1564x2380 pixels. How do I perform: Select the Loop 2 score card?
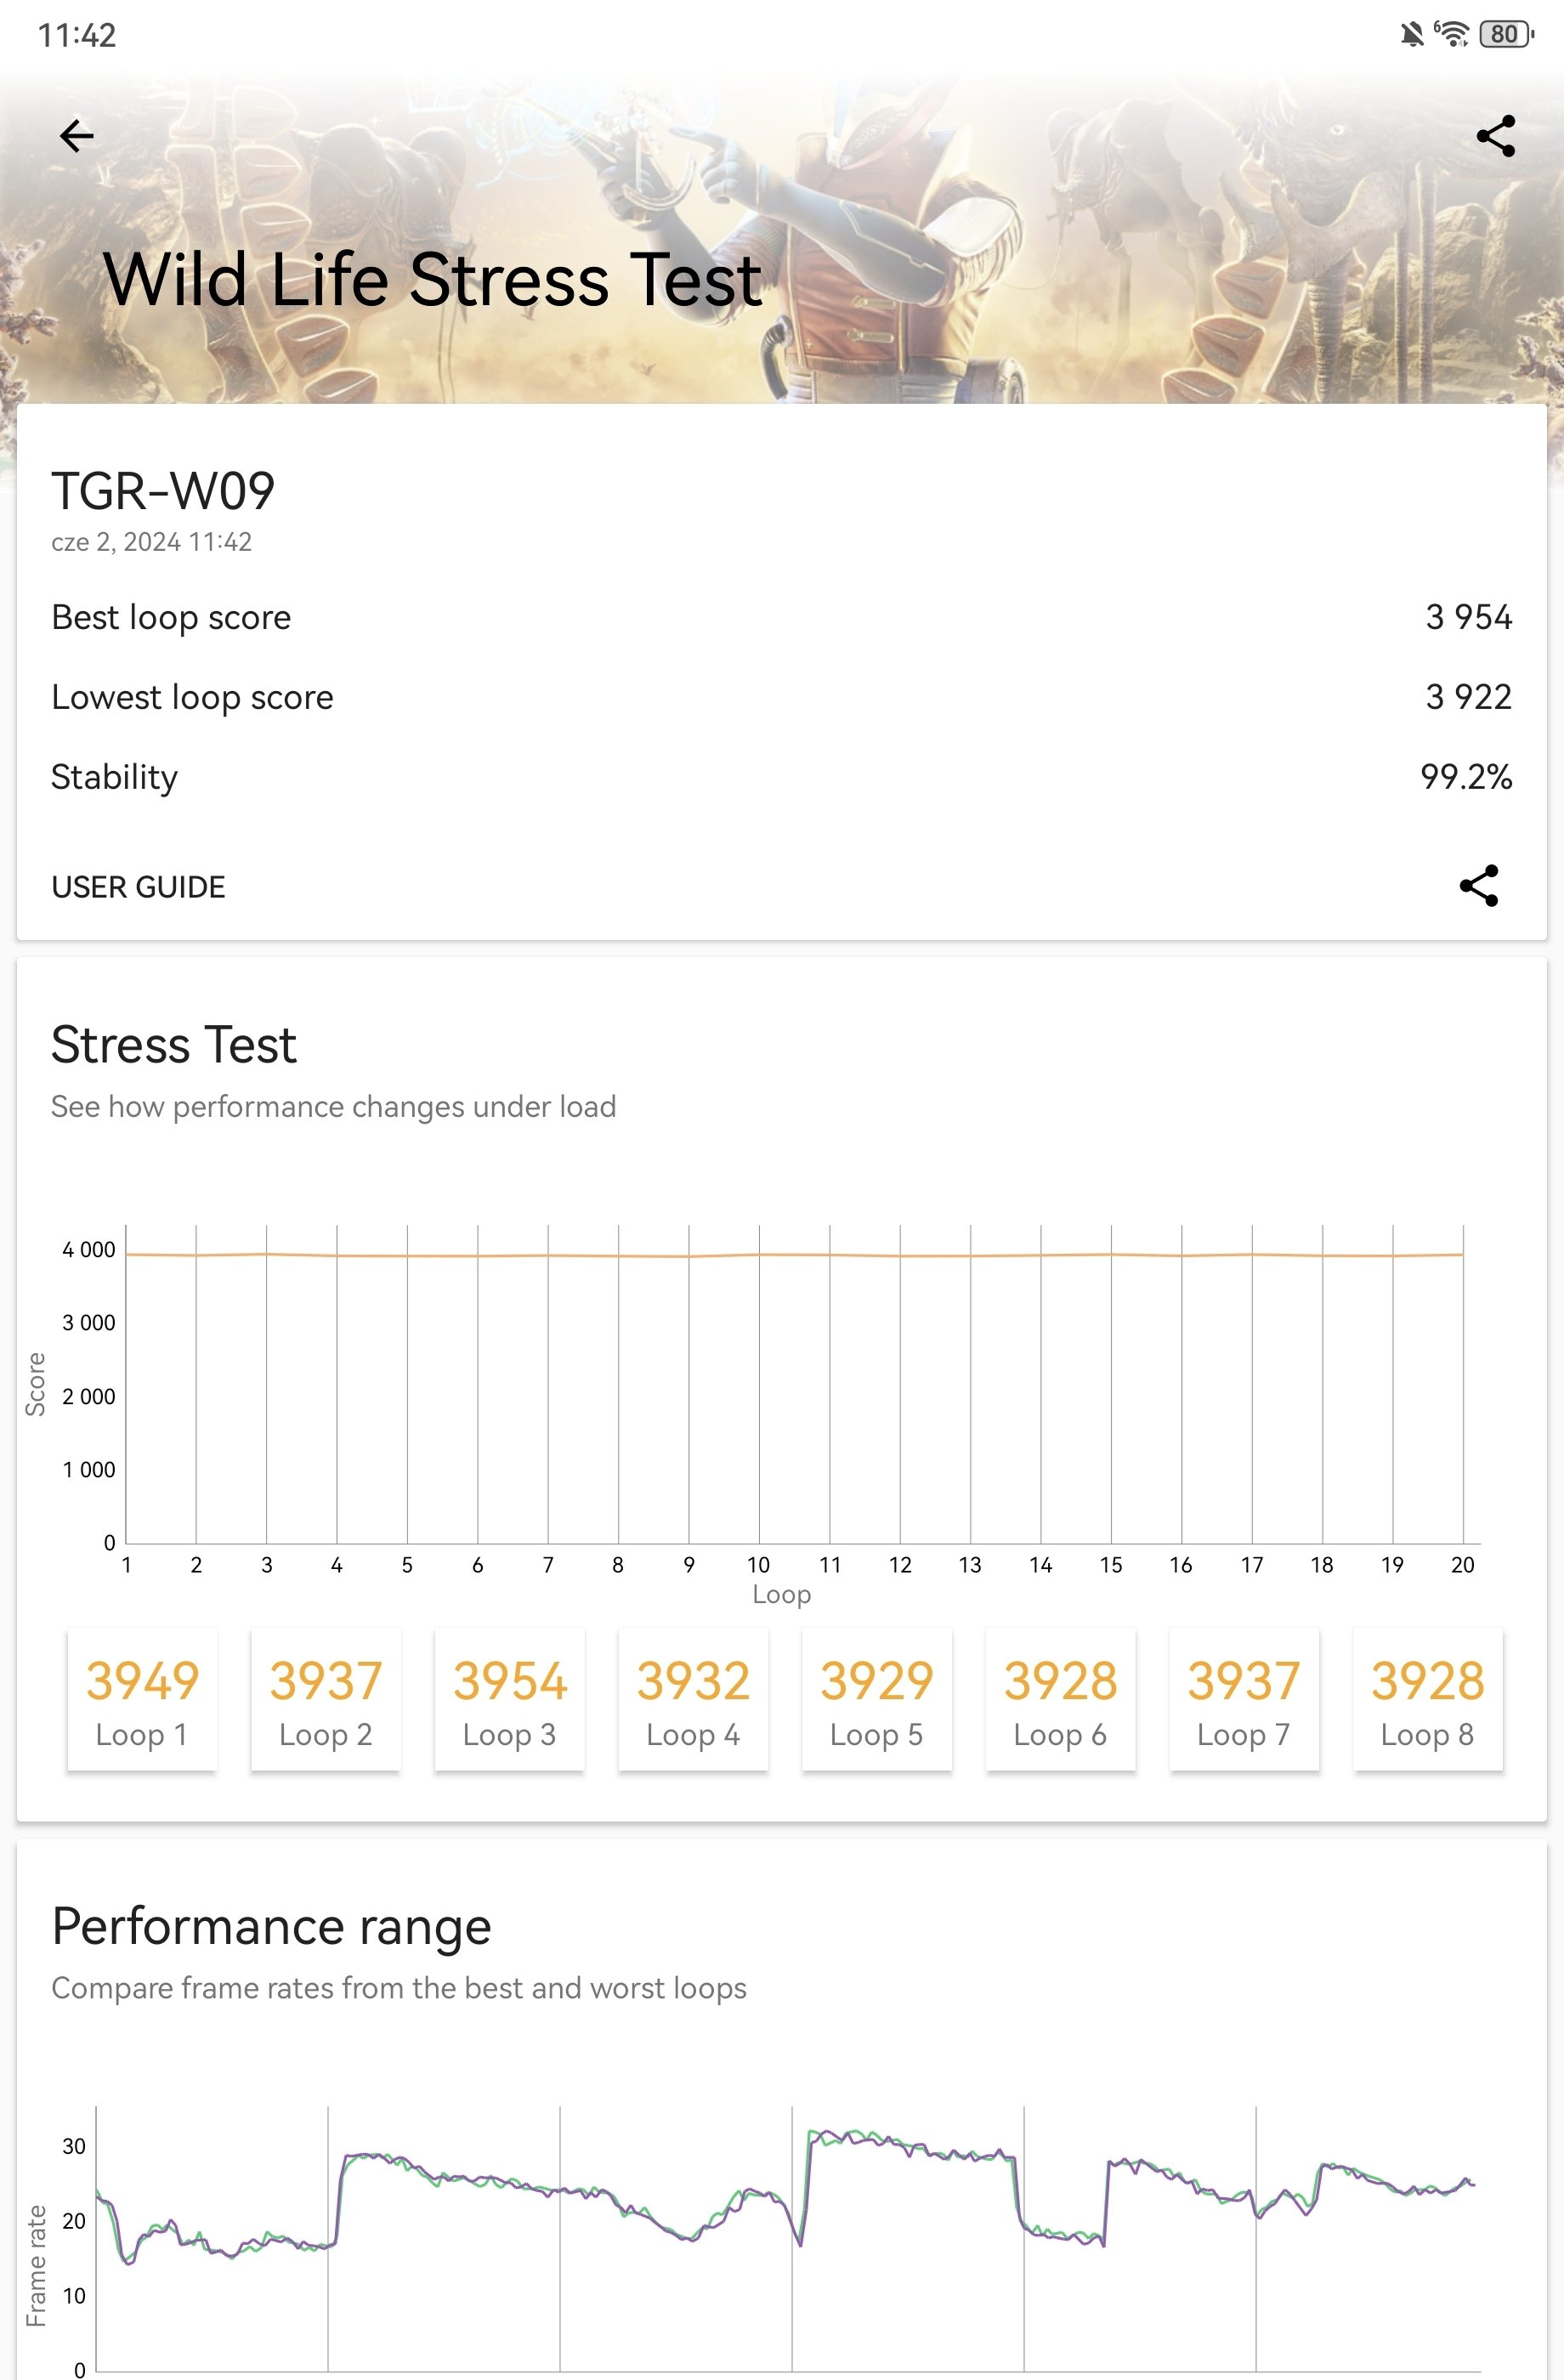click(x=326, y=1699)
